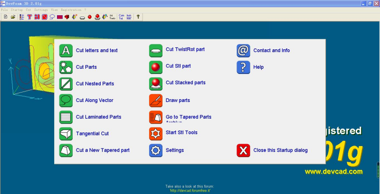Open the Registration menu
Viewport: 380px width, 194px height.
pyautogui.click(x=71, y=10)
